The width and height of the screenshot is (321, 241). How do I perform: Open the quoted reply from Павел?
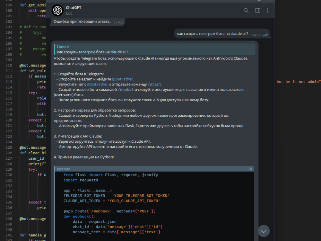pos(155,49)
